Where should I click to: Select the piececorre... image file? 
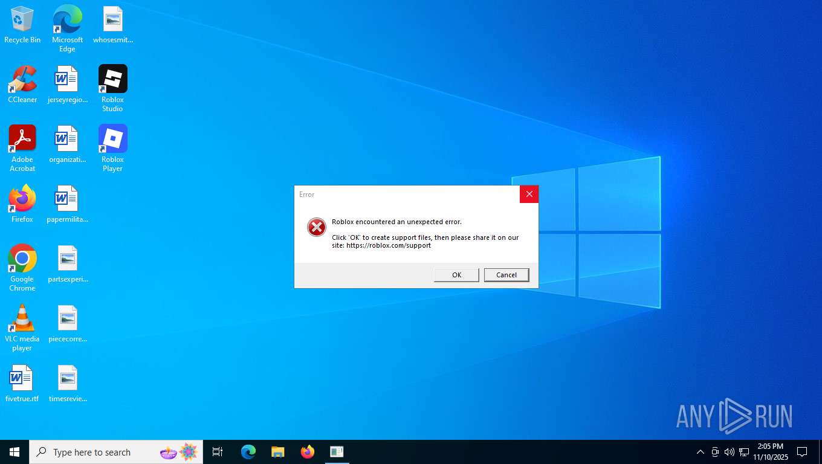[x=67, y=324]
